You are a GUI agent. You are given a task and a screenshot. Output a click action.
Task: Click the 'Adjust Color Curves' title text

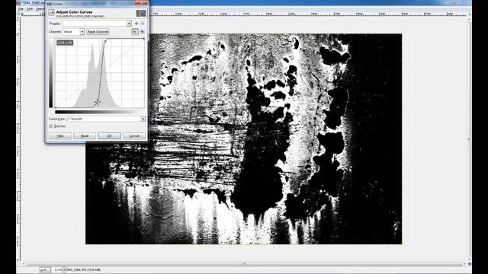click(74, 12)
